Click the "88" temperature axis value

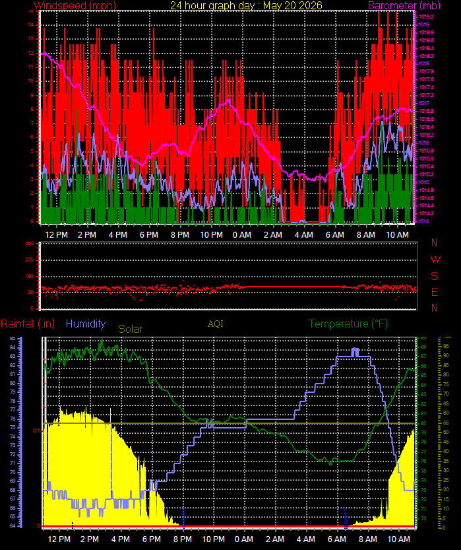tap(423, 347)
